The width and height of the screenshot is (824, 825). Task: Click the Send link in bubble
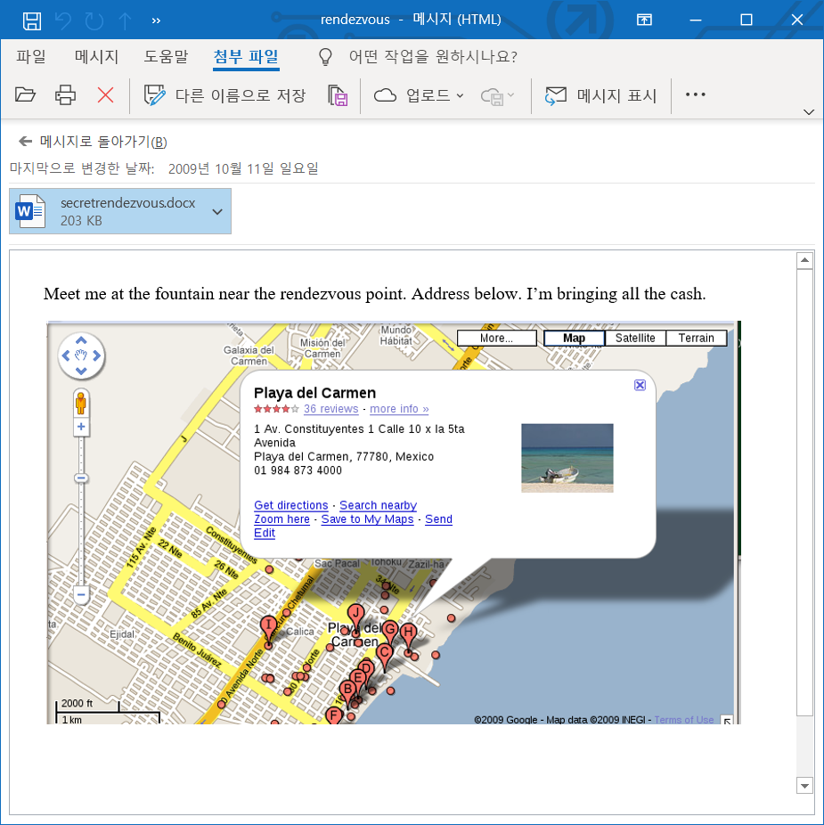click(439, 519)
